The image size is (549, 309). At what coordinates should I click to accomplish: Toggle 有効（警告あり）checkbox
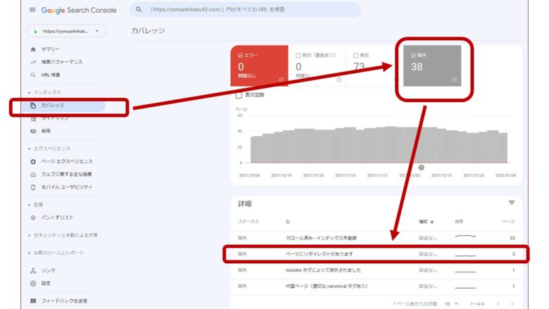(298, 56)
